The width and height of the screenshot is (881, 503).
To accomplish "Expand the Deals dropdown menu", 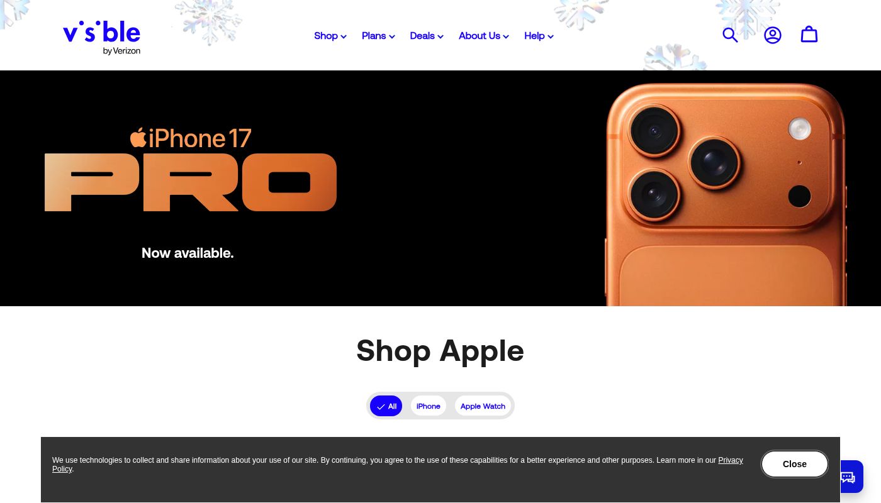I will pos(427,36).
